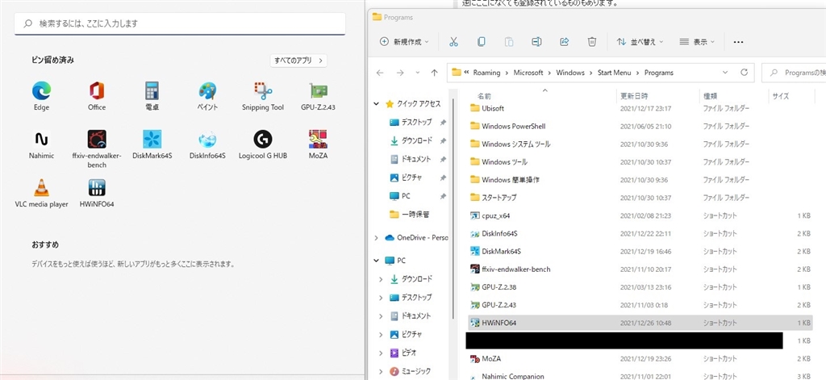The image size is (826, 380).
Task: Click Microsoft in the address path
Action: [x=528, y=73]
